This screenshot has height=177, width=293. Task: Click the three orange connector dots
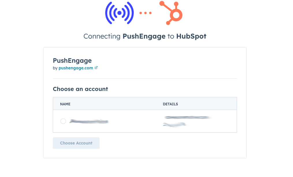pos(145,13)
